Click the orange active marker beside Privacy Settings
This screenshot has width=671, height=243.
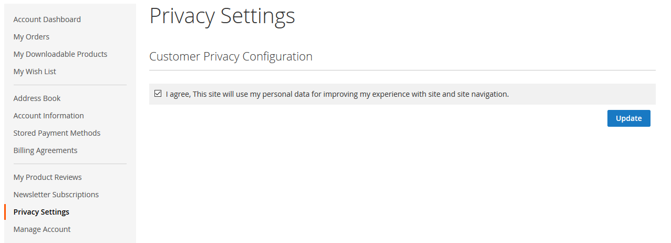tap(5, 212)
